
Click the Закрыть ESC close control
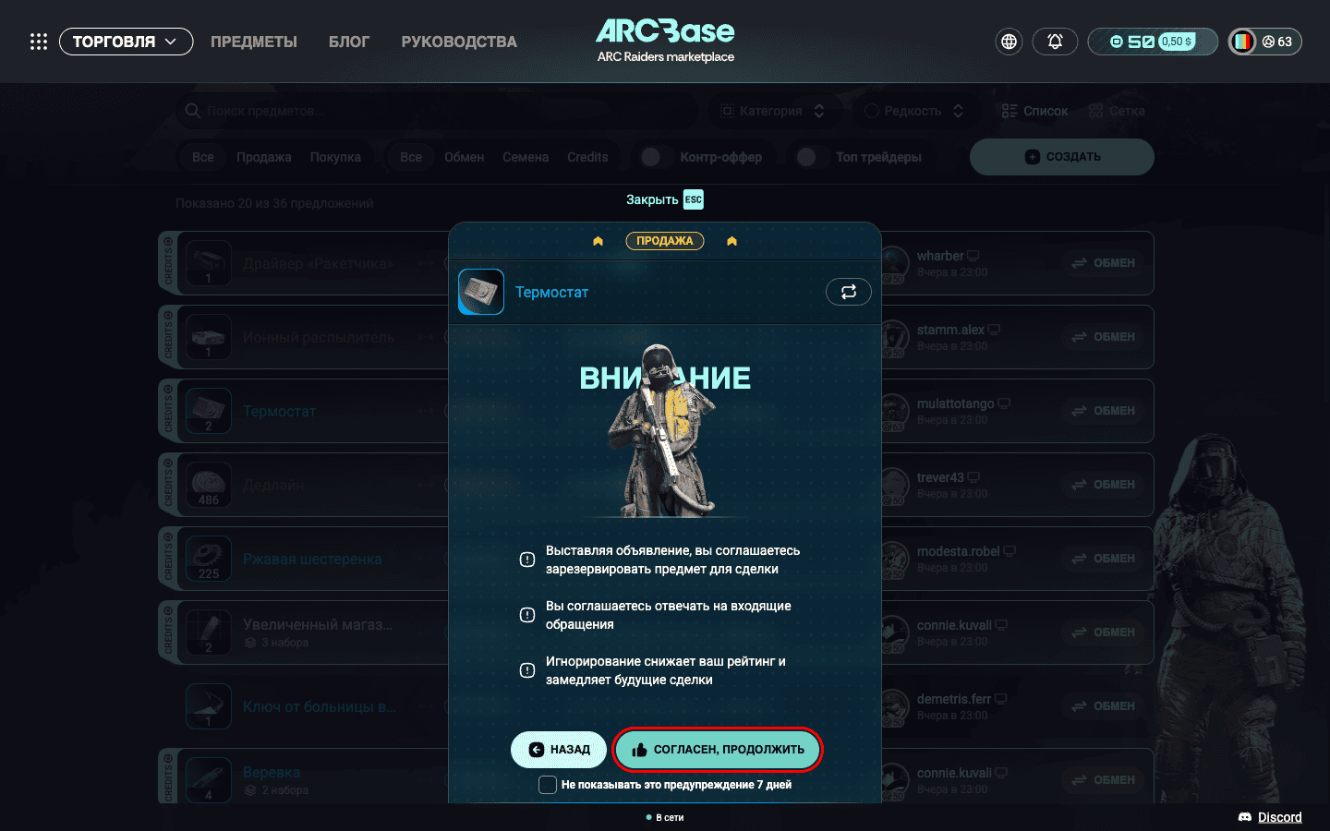pyautogui.click(x=665, y=199)
